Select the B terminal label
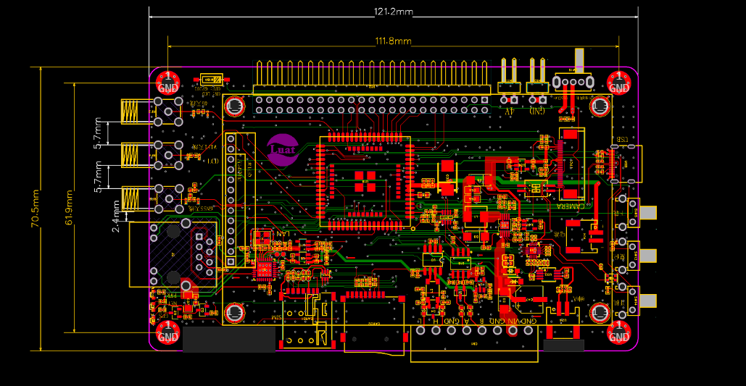 tap(481, 320)
